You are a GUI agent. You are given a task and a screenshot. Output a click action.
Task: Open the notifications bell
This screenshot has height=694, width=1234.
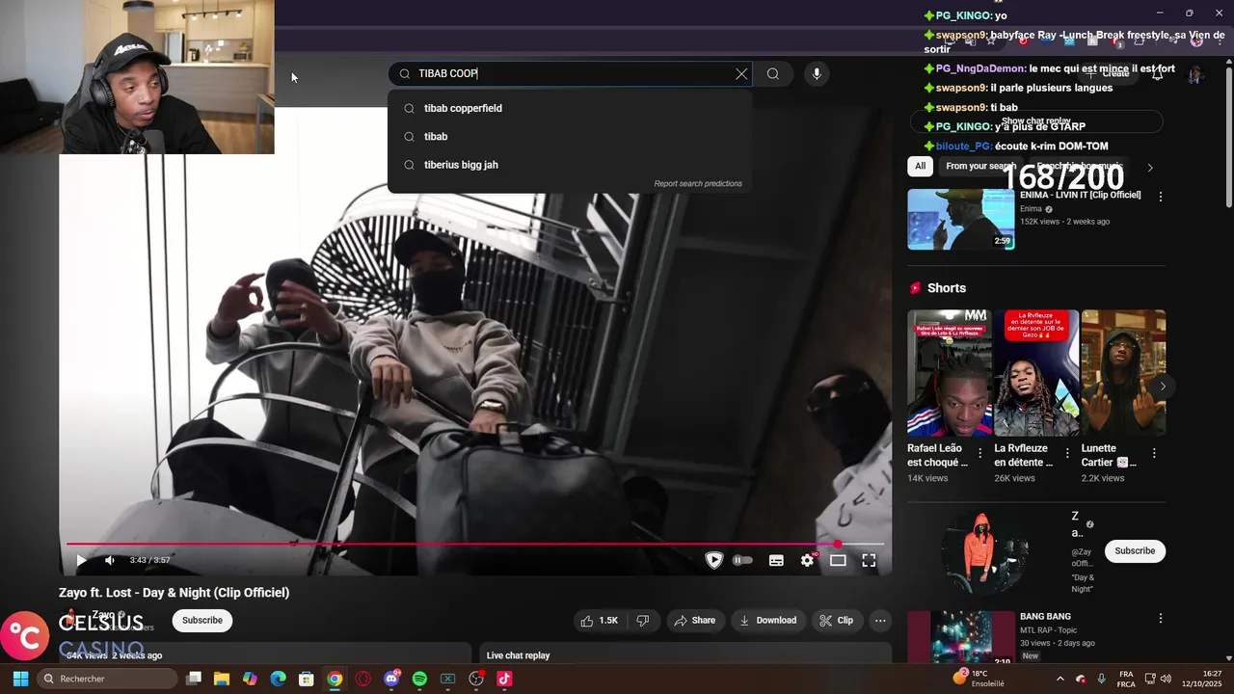[x=1158, y=74]
